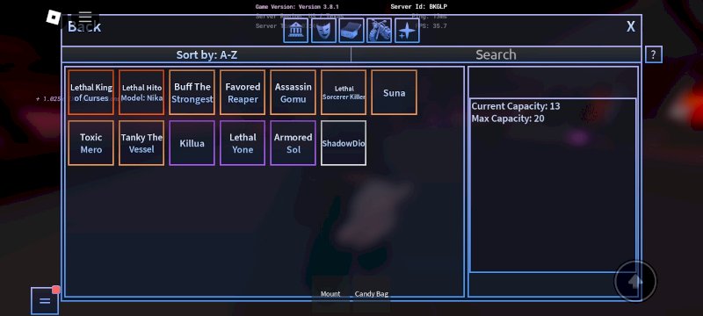703x316 pixels.
Task: Select the Lethal Yone unit
Action: pos(243,143)
